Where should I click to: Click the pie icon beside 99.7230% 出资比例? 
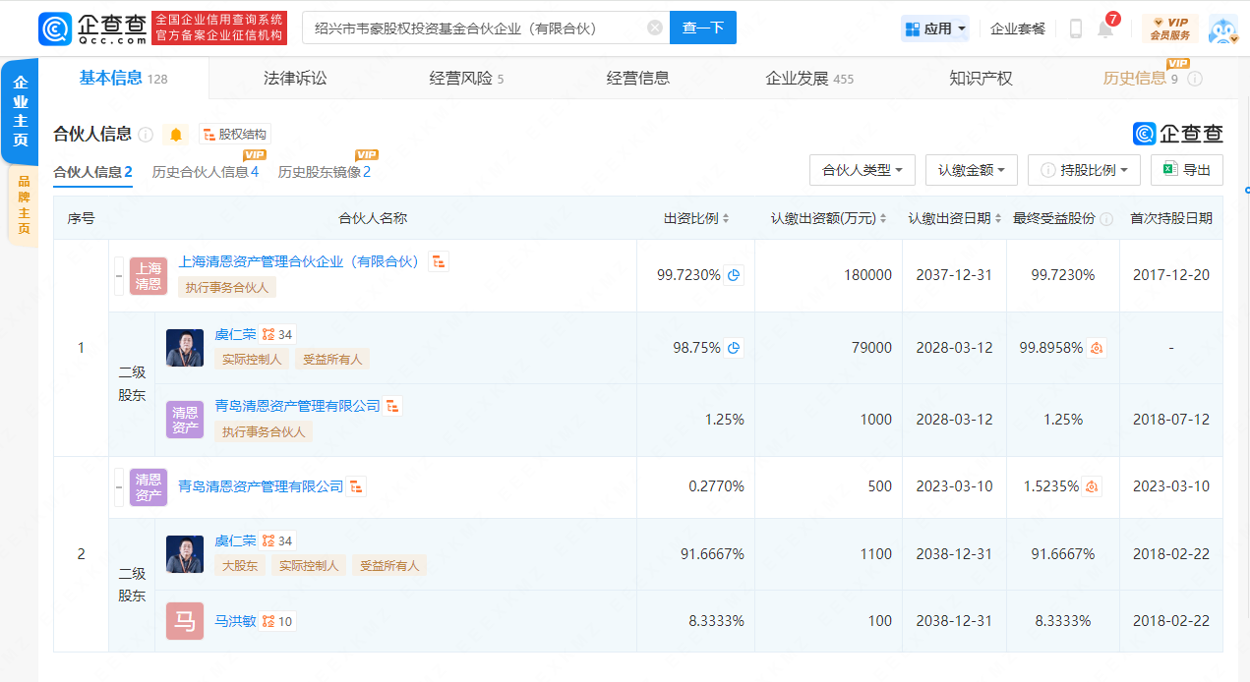click(x=734, y=275)
